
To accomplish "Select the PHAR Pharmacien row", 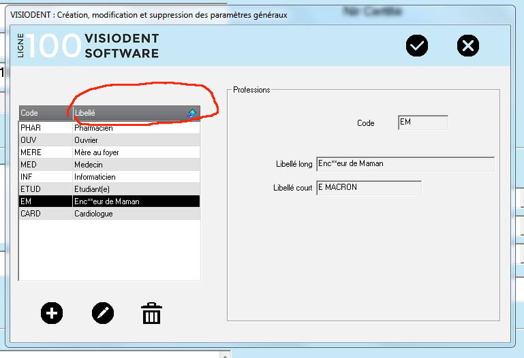I will tap(109, 128).
